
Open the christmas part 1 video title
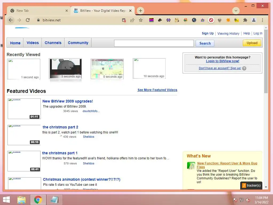click(60, 153)
